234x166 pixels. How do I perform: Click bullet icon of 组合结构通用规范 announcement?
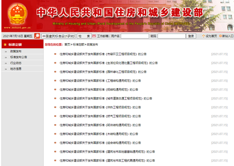coord(55,143)
